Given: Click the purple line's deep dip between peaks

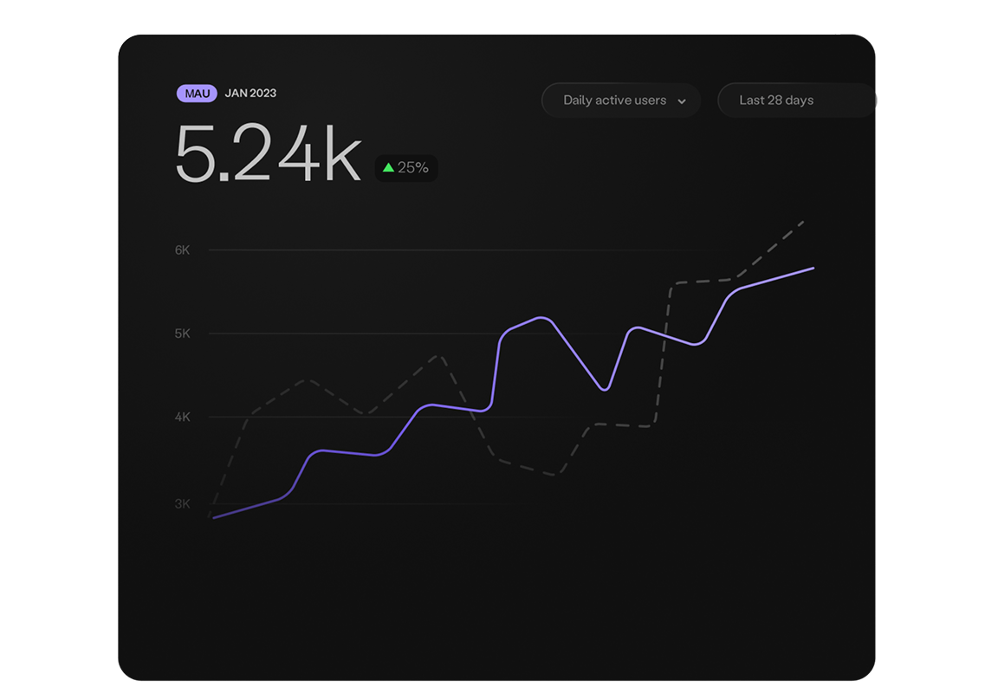Looking at the screenshot, I should [x=605, y=390].
